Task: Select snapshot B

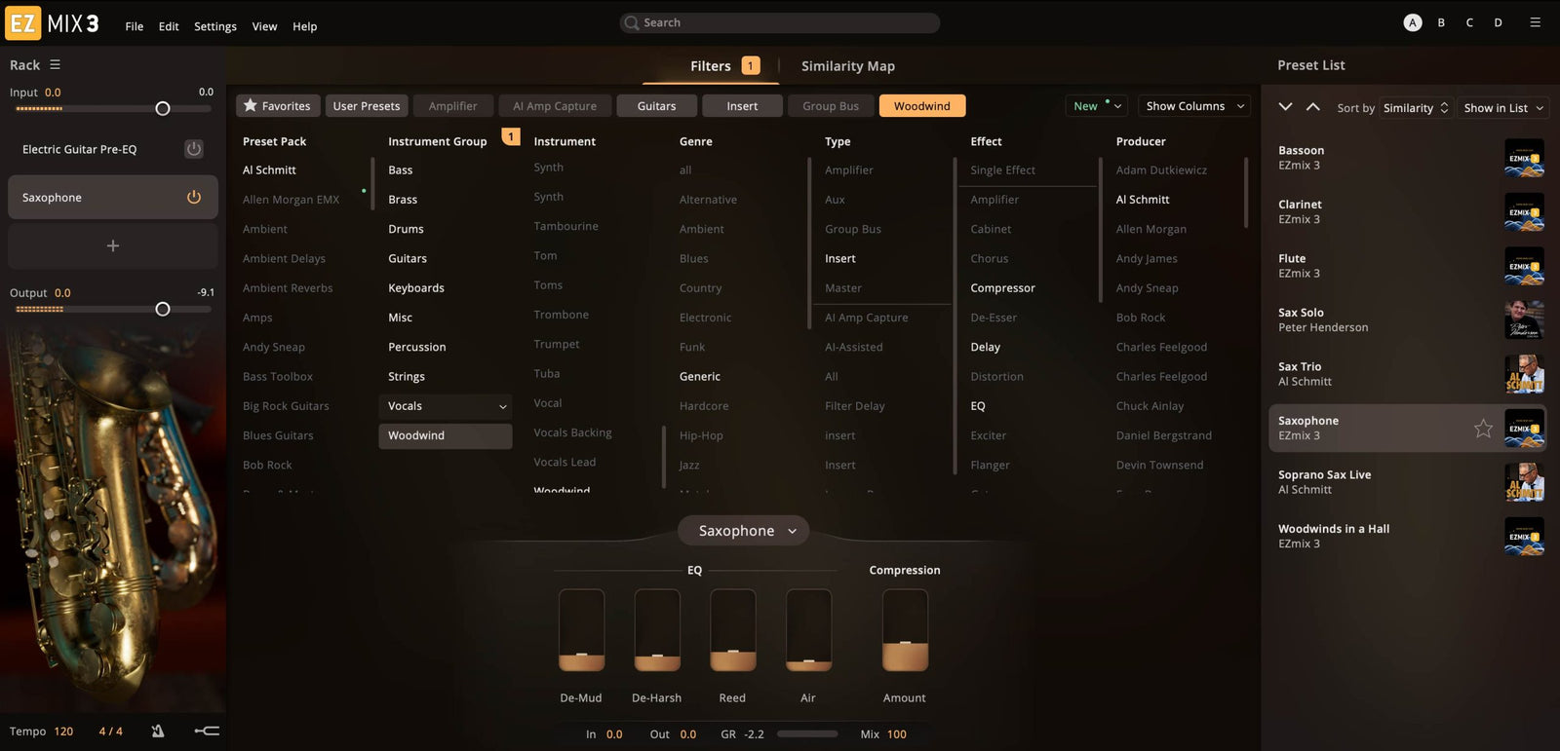Action: click(1441, 22)
